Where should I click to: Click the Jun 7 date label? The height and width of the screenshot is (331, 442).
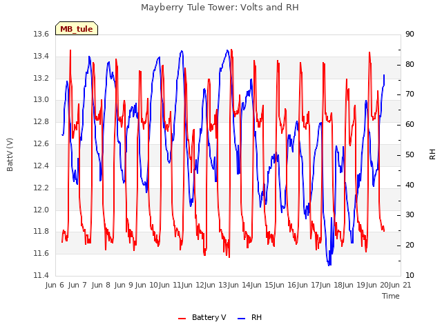(77, 285)
